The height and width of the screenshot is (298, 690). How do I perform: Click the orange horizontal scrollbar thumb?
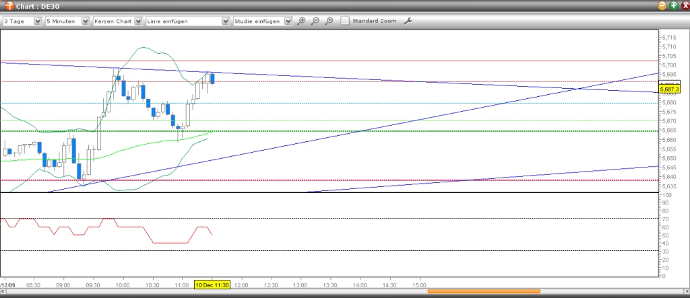pos(484,291)
